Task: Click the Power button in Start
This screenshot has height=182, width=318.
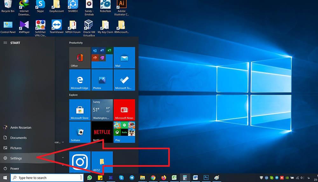Action: click(x=15, y=168)
